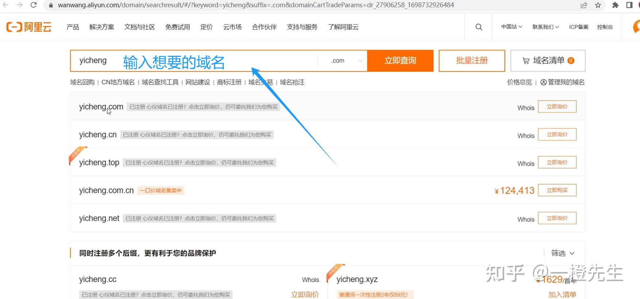
Task: Click 立即询价 for yicheng.top
Action: [557, 162]
